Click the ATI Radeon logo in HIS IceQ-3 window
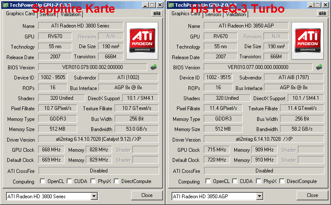The image size is (331, 205). click(308, 41)
